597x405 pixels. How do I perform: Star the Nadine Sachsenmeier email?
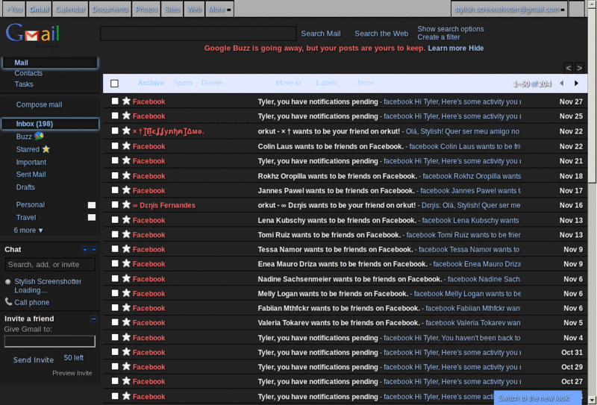(126, 278)
